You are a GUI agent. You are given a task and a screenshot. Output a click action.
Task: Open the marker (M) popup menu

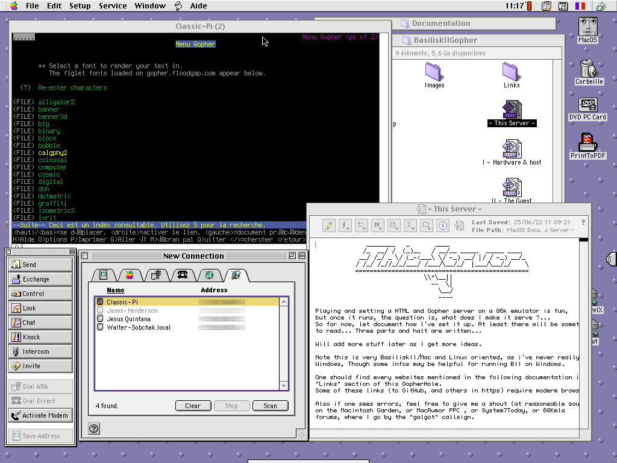click(x=378, y=225)
